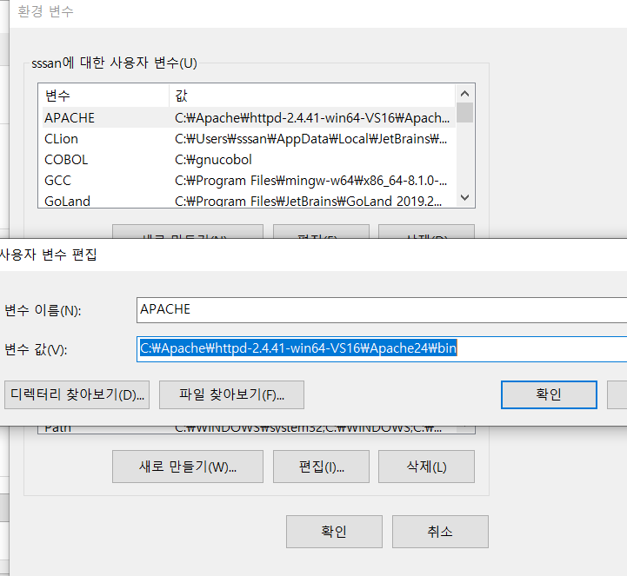The height and width of the screenshot is (576, 627).
Task: Click 삭제(L) for system variables
Action: point(426,467)
